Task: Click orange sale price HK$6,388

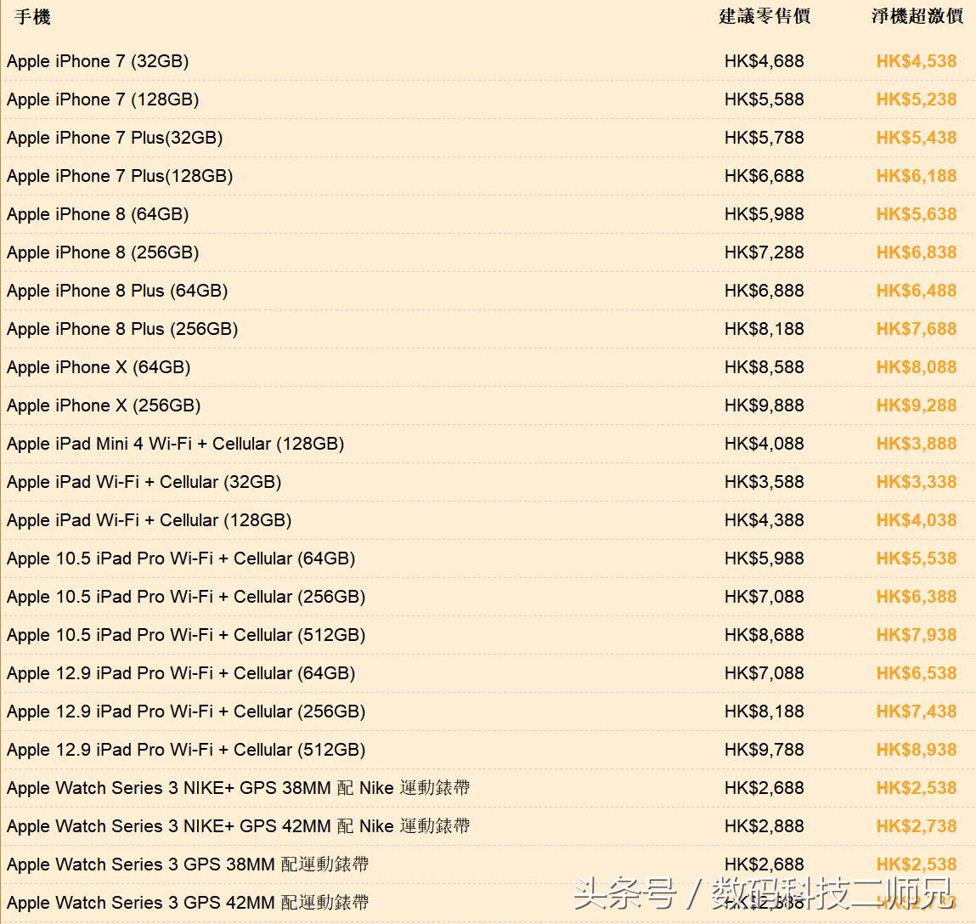Action: click(917, 597)
